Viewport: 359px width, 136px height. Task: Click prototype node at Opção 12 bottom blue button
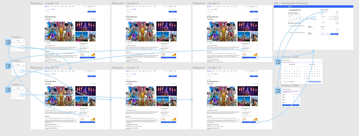coord(257,122)
